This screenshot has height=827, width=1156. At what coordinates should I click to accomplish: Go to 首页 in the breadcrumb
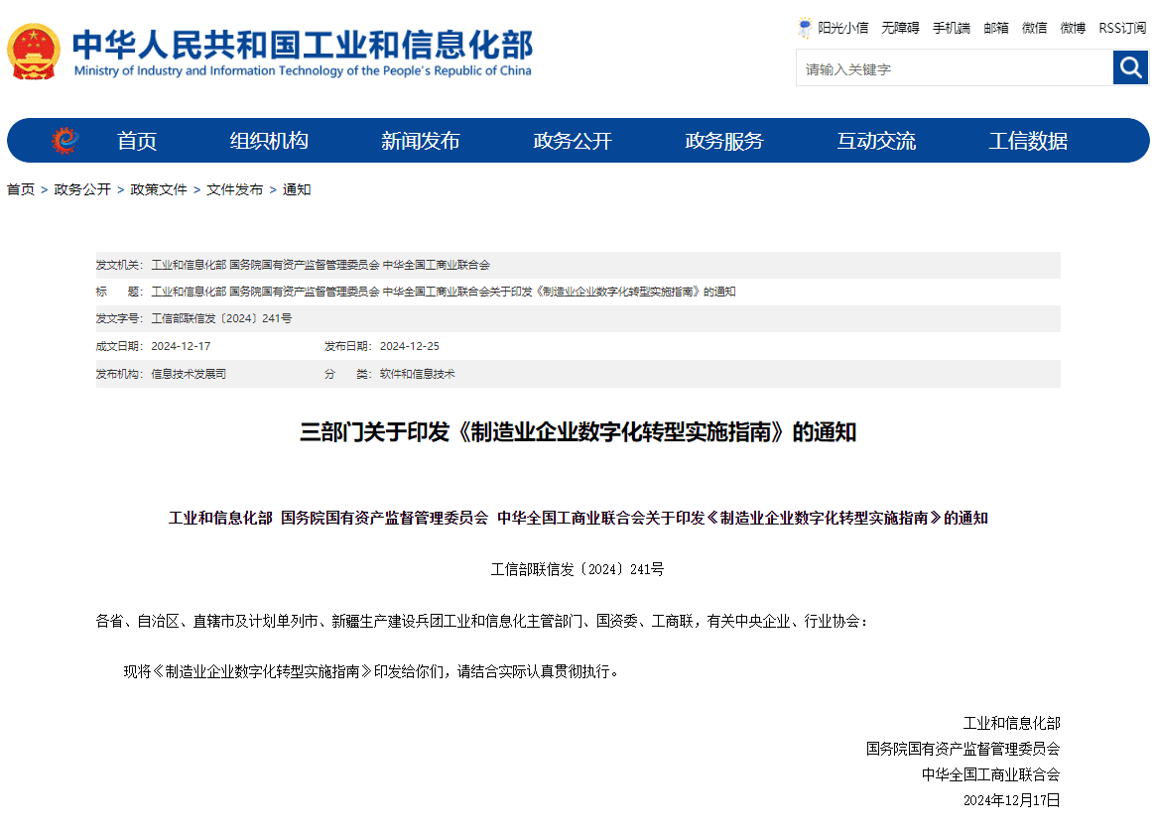coord(21,189)
